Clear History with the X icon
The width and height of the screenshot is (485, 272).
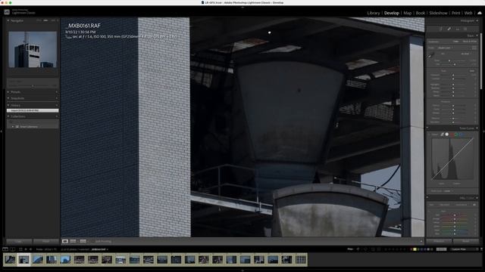click(x=57, y=106)
